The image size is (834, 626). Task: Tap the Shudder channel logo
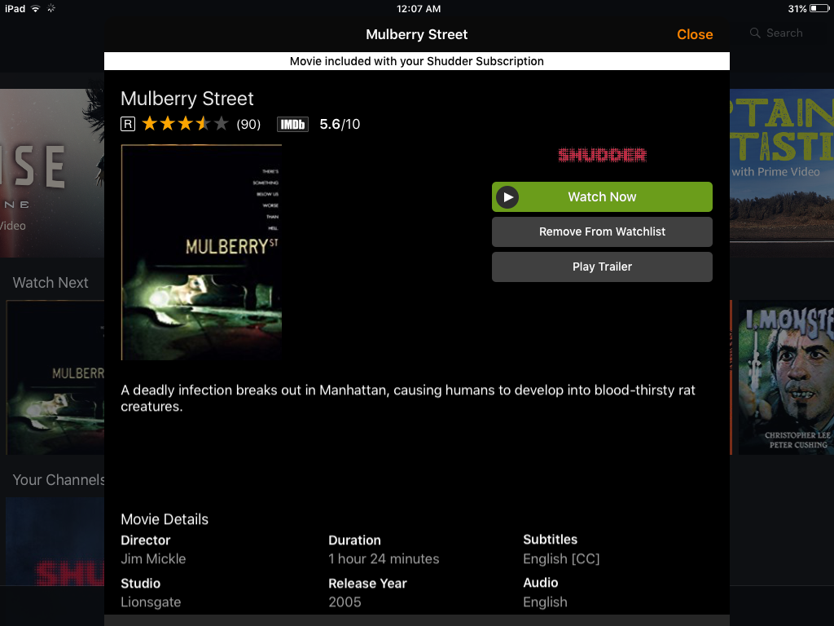click(x=602, y=155)
